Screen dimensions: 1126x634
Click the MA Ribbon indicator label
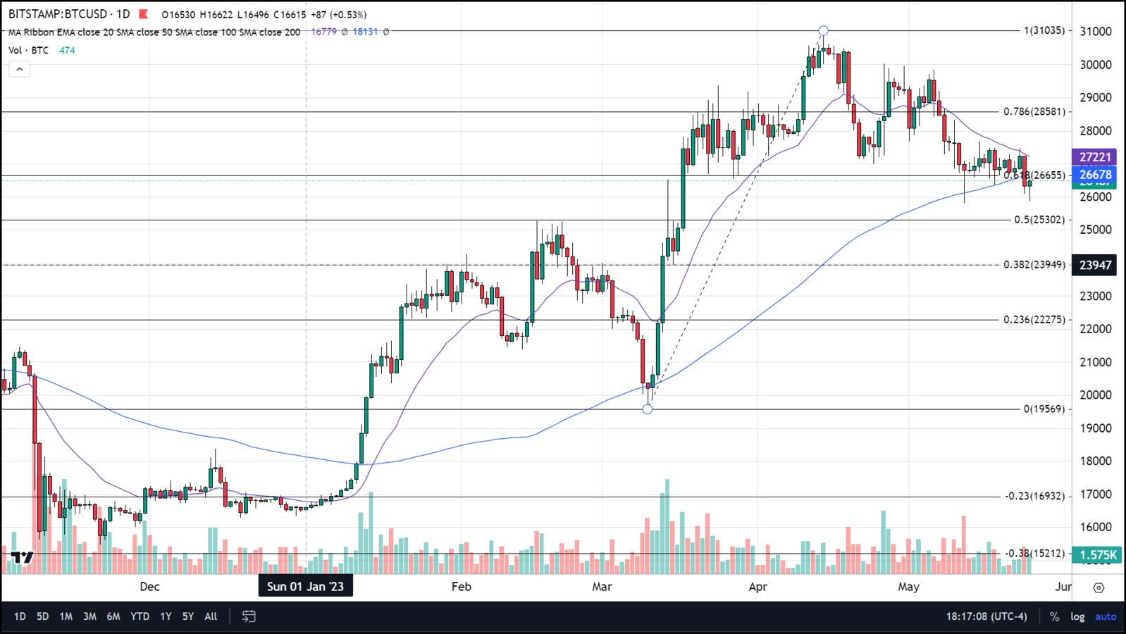pos(154,32)
